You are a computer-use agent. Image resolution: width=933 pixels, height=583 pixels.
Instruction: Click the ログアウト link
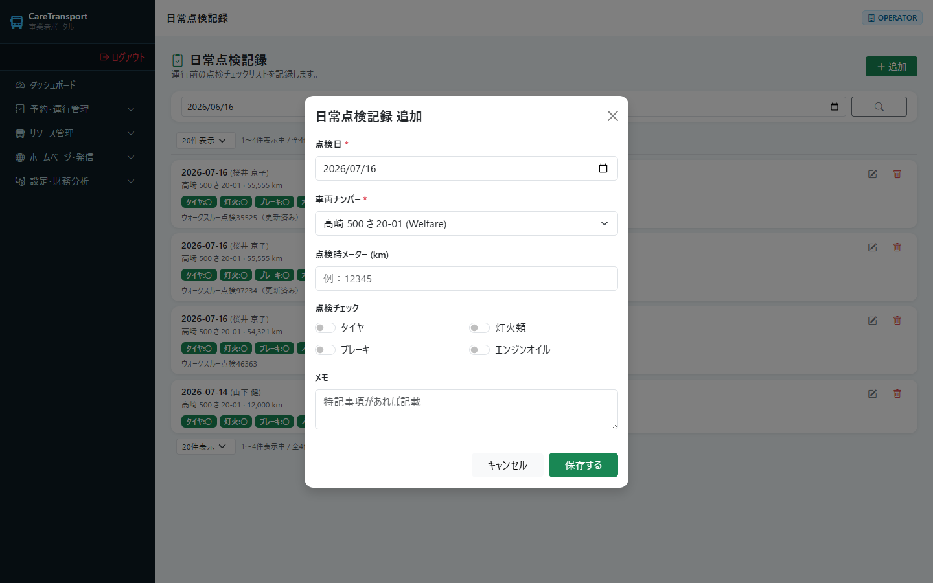click(x=122, y=57)
